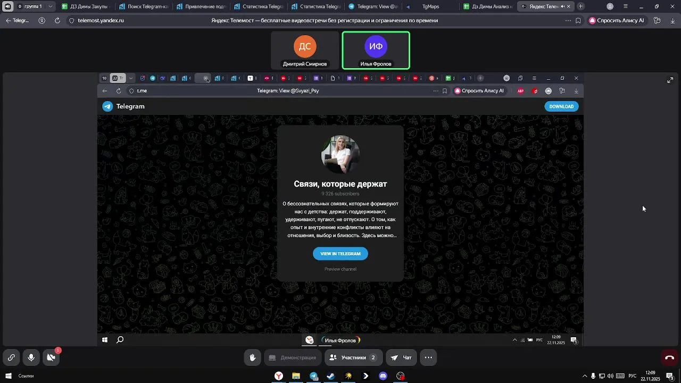Image resolution: width=681 pixels, height=383 pixels.
Task: Open the outer browser page three-dots menu
Action: pyautogui.click(x=568, y=21)
